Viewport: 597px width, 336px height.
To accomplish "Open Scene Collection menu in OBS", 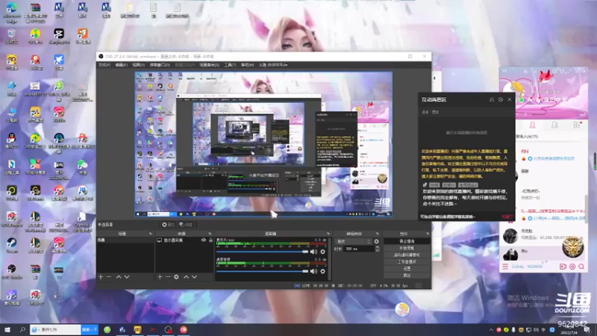I will coord(209,65).
